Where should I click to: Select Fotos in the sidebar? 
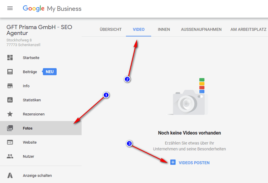[41, 128]
